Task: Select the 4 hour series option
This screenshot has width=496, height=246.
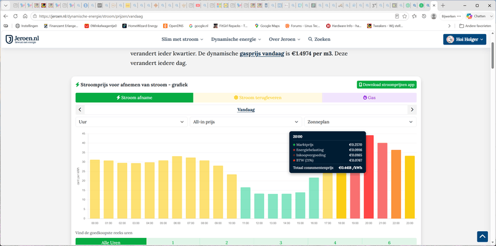Action: (335, 242)
